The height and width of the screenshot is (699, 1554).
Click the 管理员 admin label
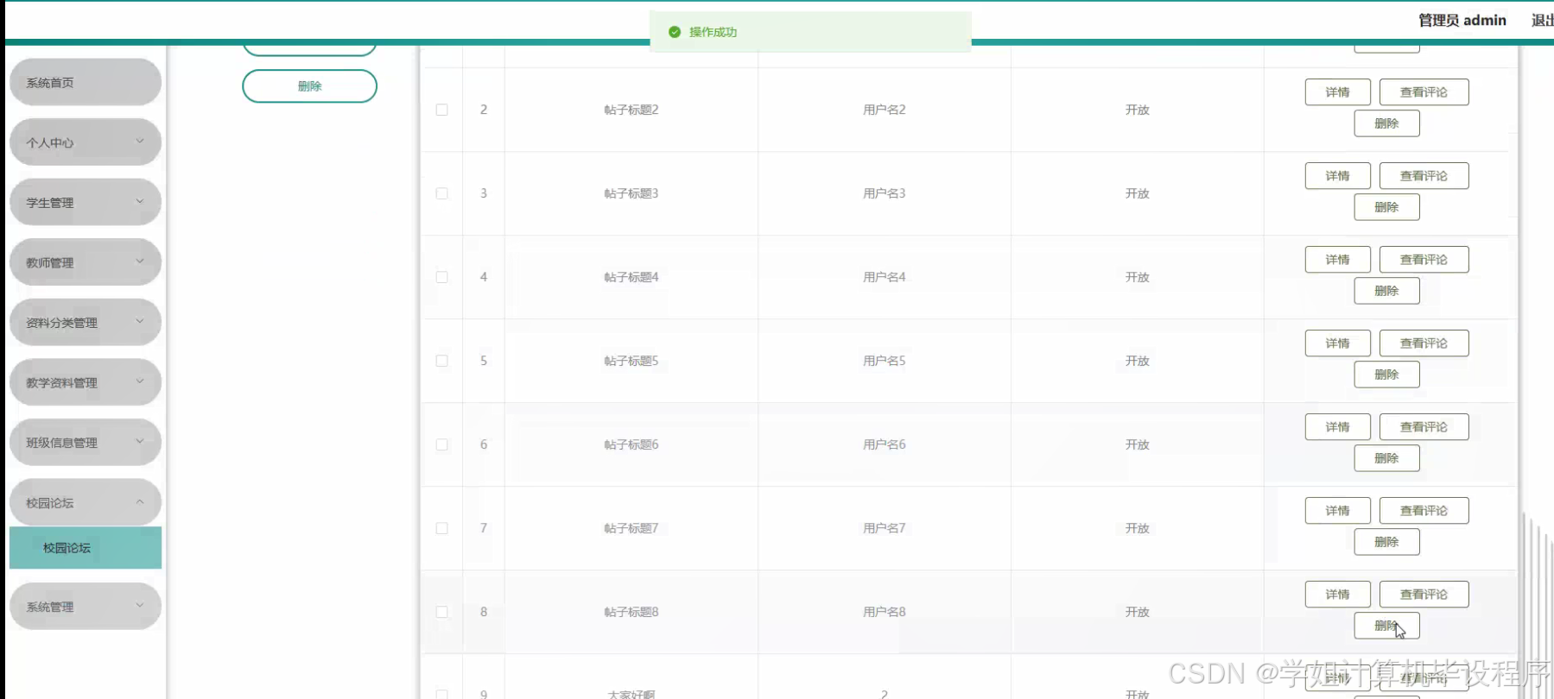(x=1462, y=20)
